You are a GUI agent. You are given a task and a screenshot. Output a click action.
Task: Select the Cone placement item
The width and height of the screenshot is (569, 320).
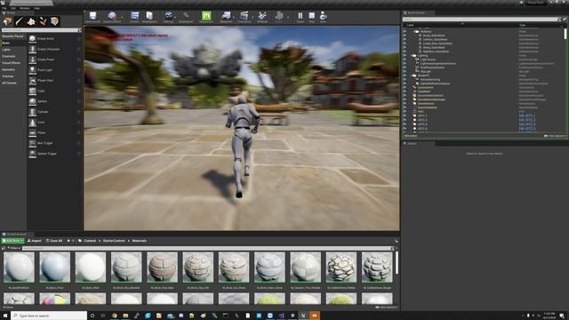click(x=54, y=123)
